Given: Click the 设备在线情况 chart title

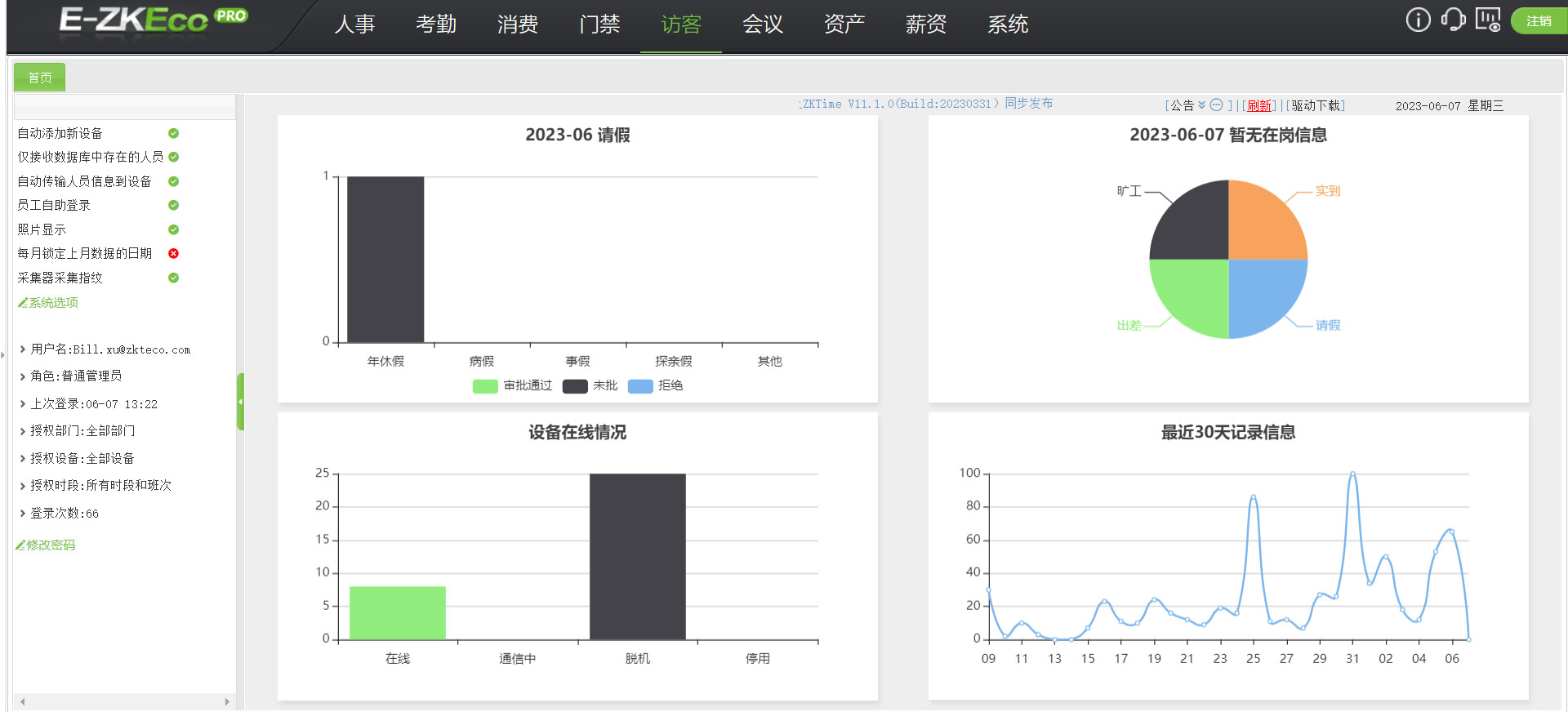Looking at the screenshot, I should pos(577,432).
